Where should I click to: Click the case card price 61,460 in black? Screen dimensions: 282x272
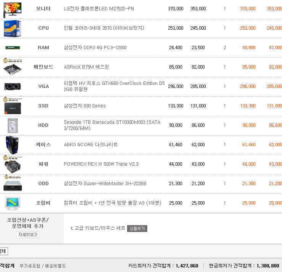pos(176,144)
